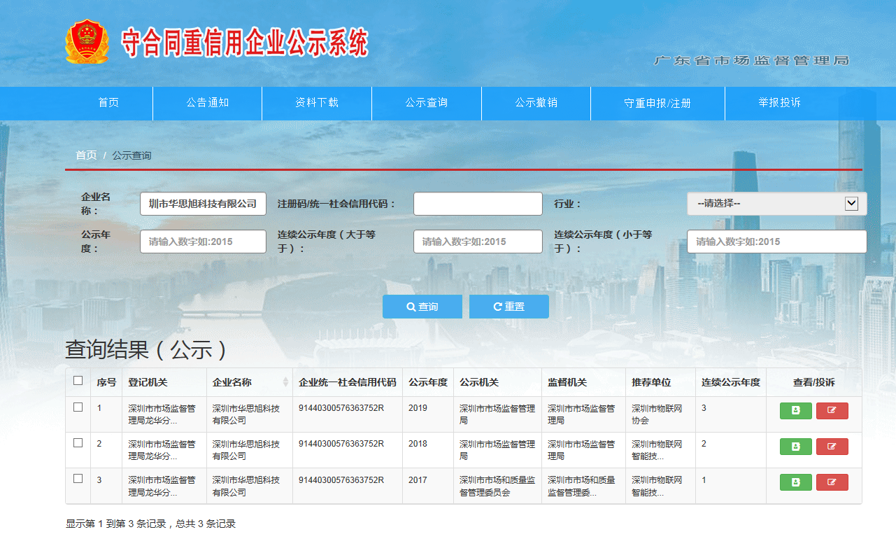Screen dimensions: 896x539
Task: Click the 公示年度 input field
Action: (x=203, y=241)
